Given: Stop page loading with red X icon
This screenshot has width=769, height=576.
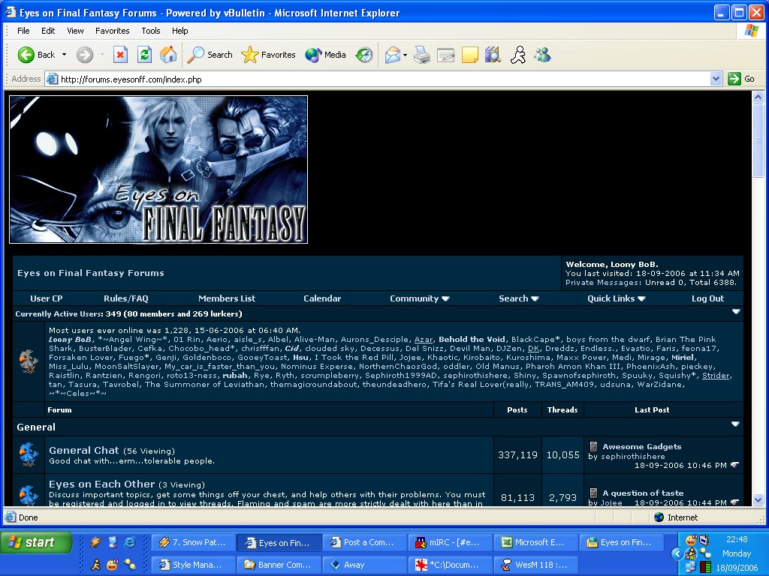Looking at the screenshot, I should 120,55.
